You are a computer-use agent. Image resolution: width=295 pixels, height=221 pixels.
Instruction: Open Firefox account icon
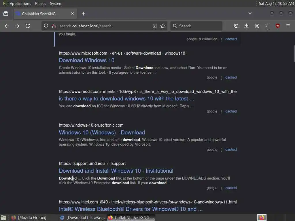(257, 26)
